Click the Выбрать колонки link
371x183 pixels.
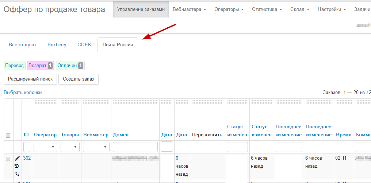click(x=23, y=93)
